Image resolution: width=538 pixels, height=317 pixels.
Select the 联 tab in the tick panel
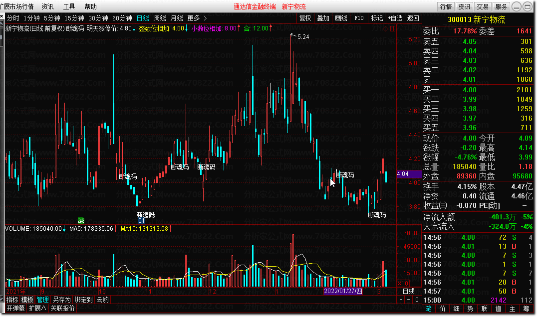coord(484,309)
